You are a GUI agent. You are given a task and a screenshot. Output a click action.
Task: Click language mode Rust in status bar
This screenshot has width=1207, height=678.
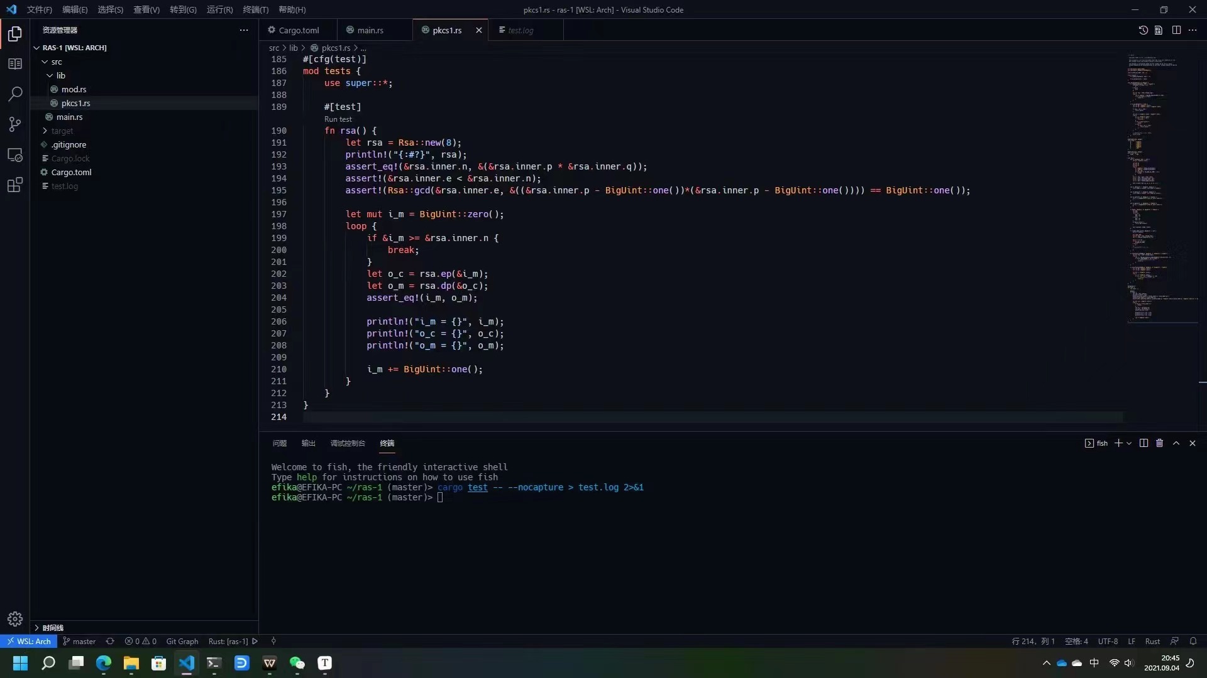(1152, 642)
